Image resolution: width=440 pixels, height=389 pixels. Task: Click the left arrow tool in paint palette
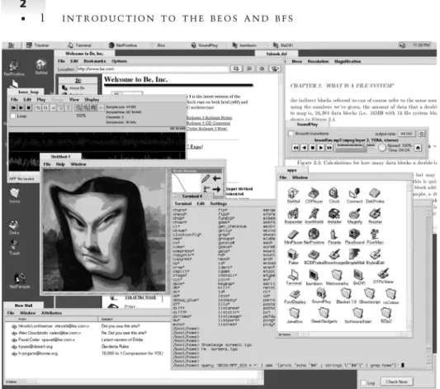coord(216,178)
